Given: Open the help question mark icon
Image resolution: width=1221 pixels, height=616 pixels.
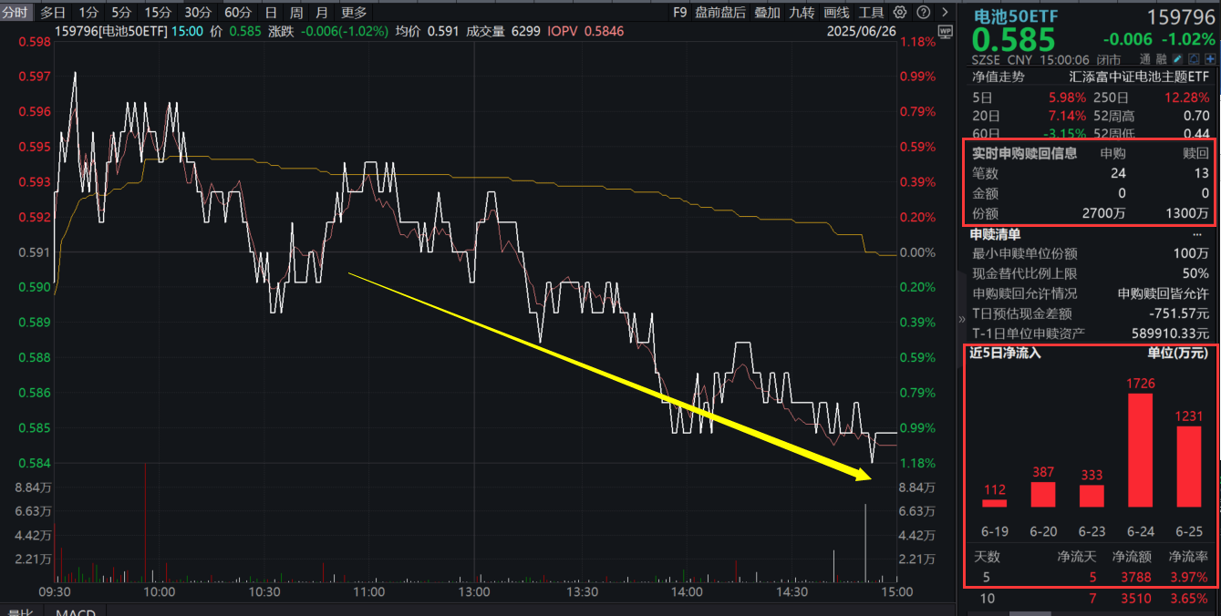Looking at the screenshot, I should [923, 12].
